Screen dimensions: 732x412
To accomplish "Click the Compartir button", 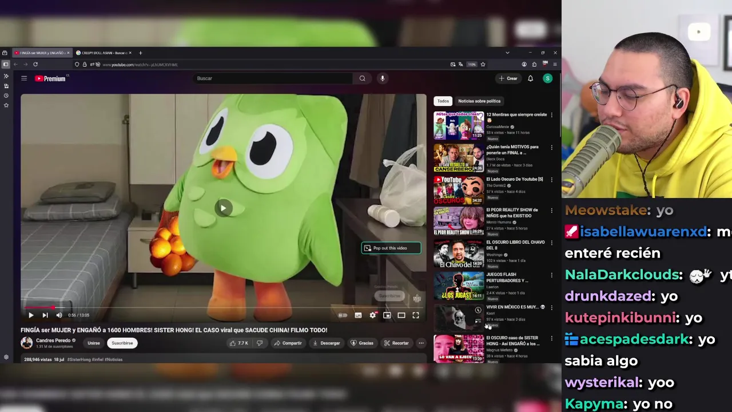I will click(288, 343).
